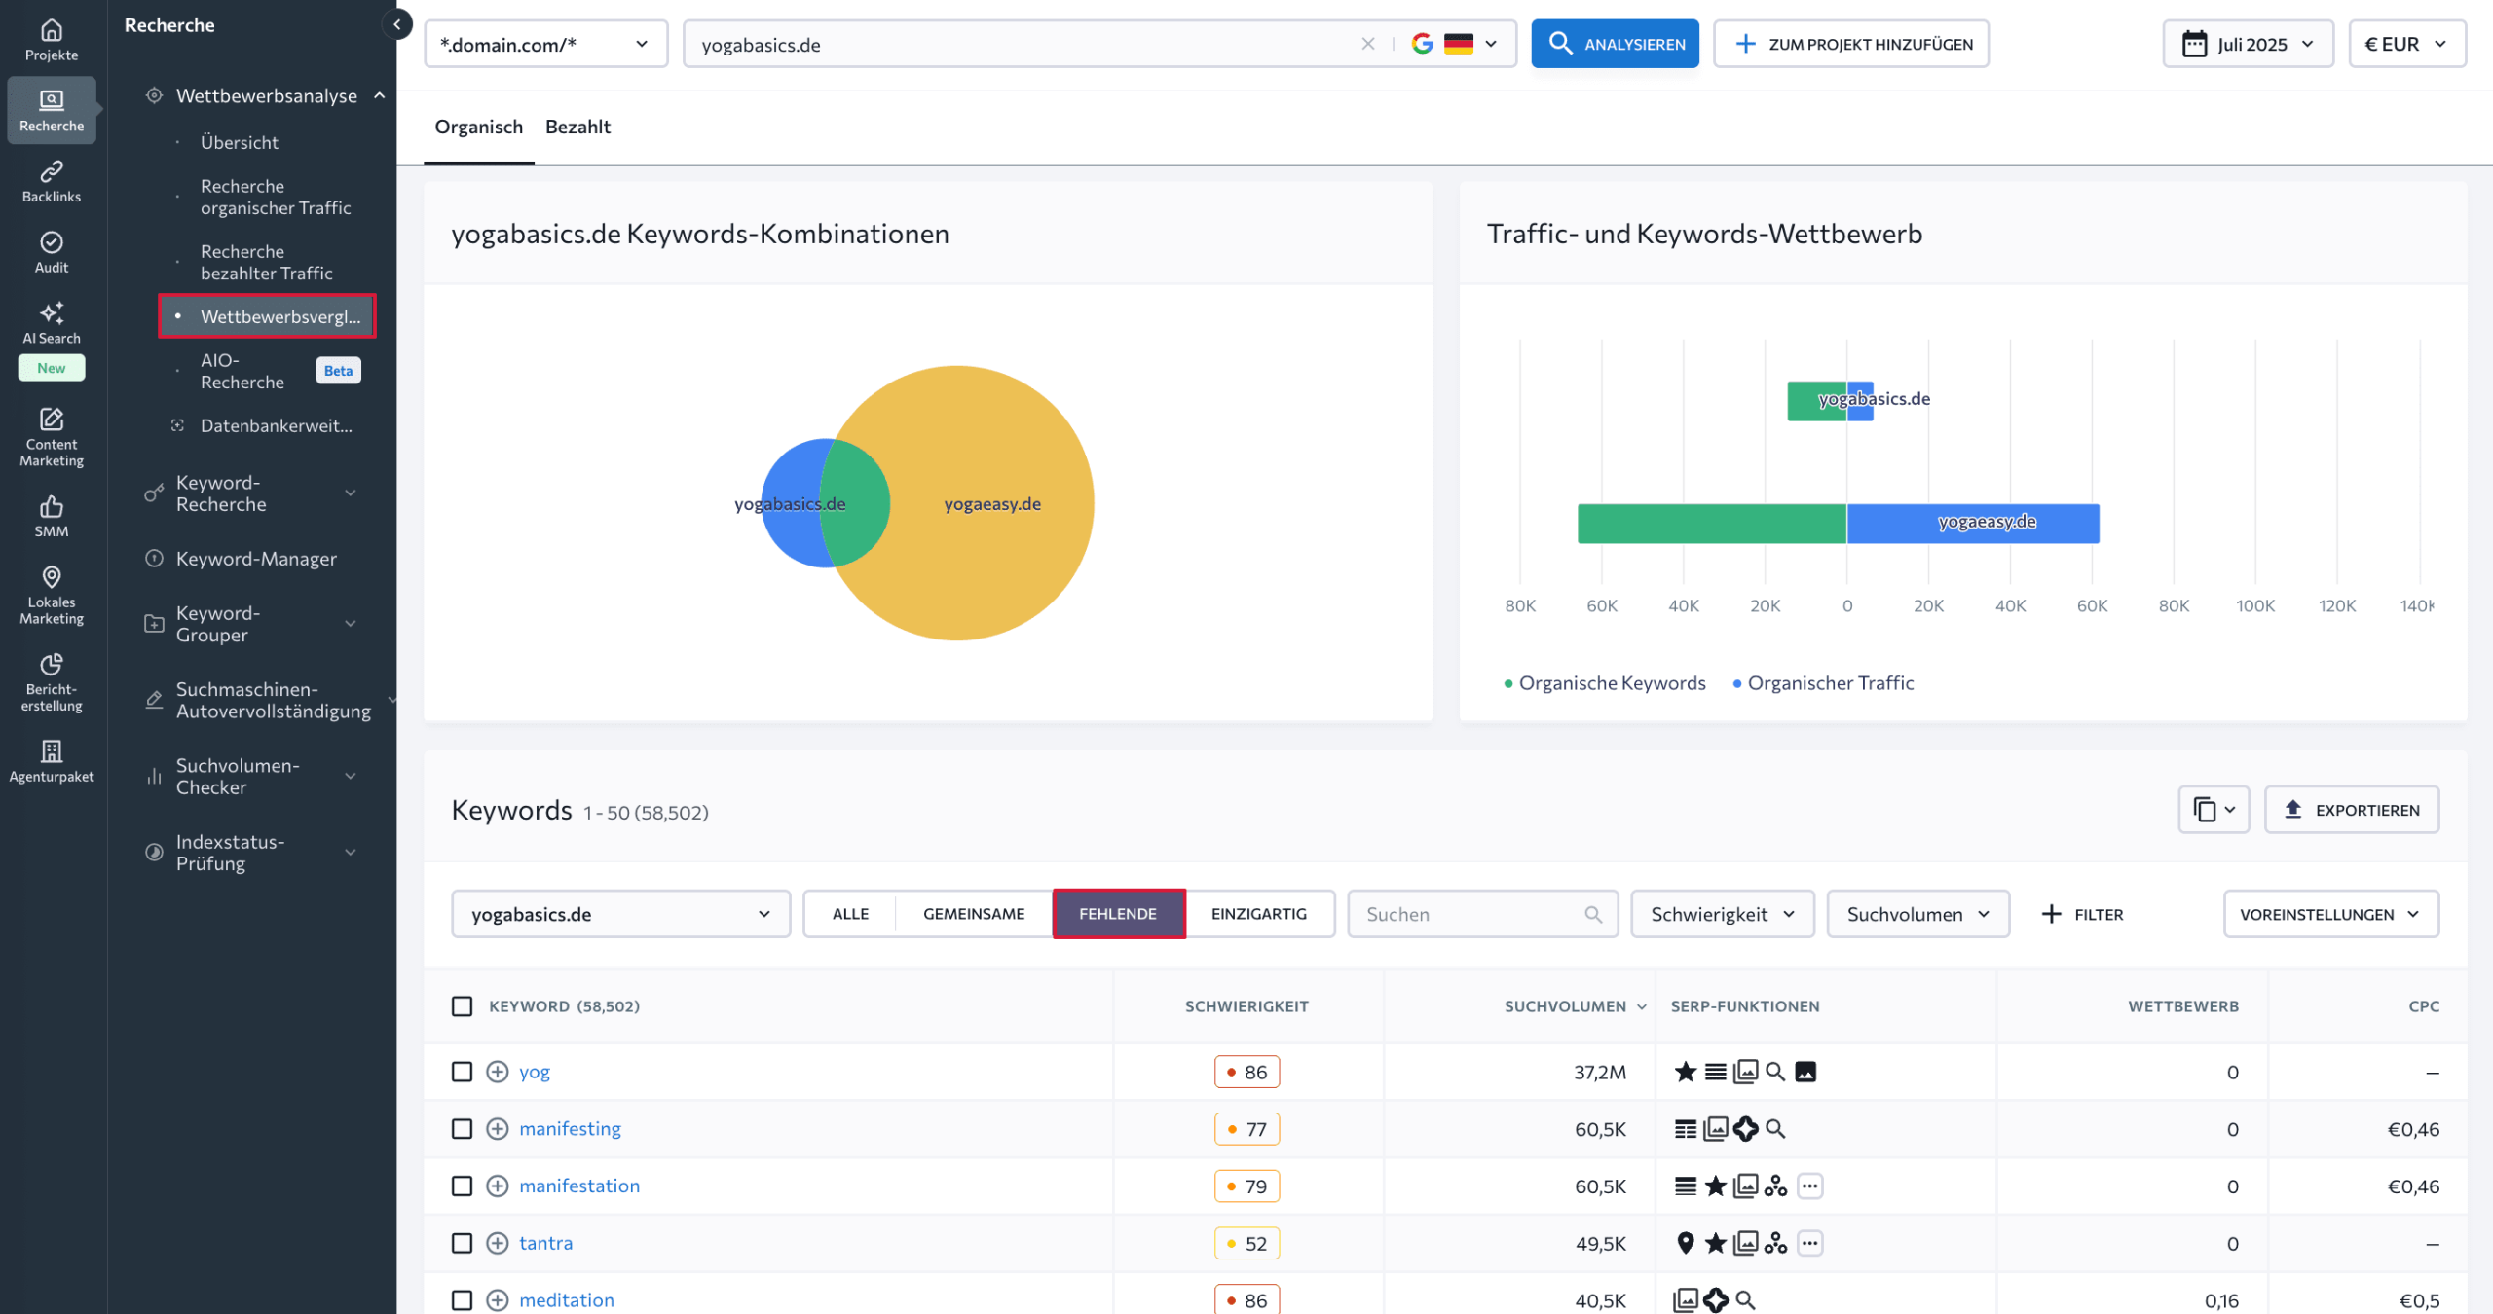
Task: Open Agenturpaket section
Action: coord(52,761)
